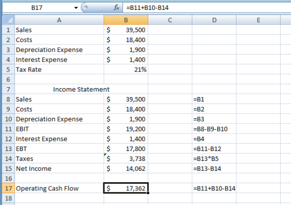Select the Taxes value 3,738

click(x=126, y=159)
